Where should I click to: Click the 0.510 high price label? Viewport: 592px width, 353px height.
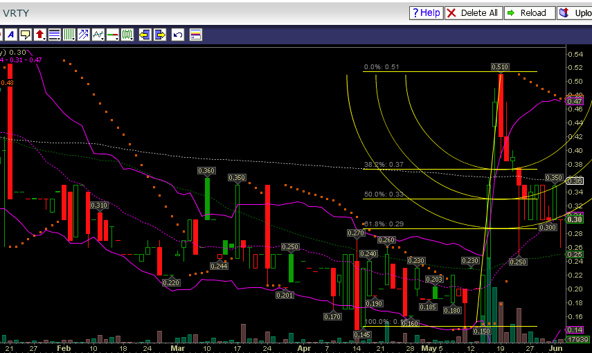[x=500, y=67]
